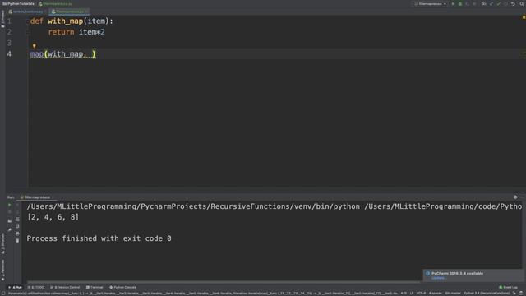Click the soft-wrap icon in Run panel
Viewport: 526px width, 296px height.
click(x=17, y=220)
